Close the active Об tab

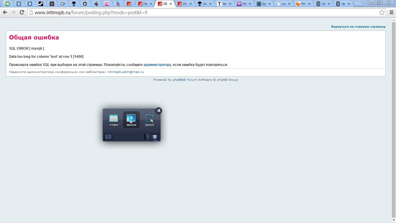(x=171, y=4)
